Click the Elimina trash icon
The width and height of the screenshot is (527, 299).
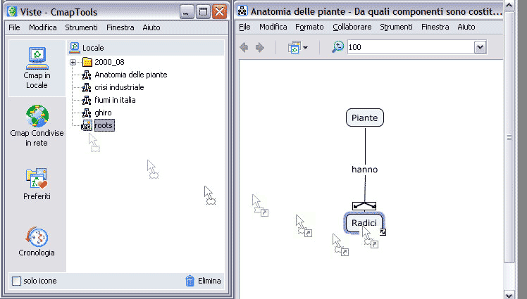point(190,281)
